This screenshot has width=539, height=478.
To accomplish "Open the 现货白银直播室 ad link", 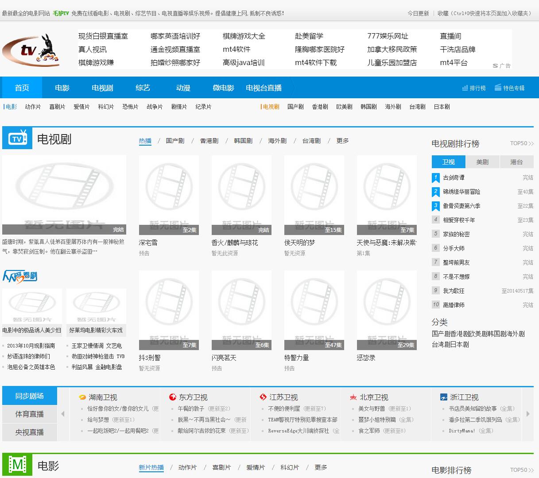I will (x=103, y=36).
